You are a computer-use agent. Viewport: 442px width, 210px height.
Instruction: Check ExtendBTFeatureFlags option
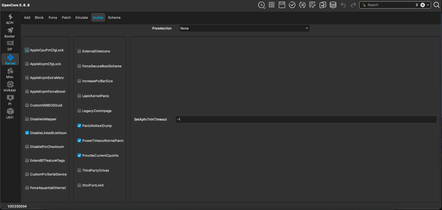coord(27,161)
